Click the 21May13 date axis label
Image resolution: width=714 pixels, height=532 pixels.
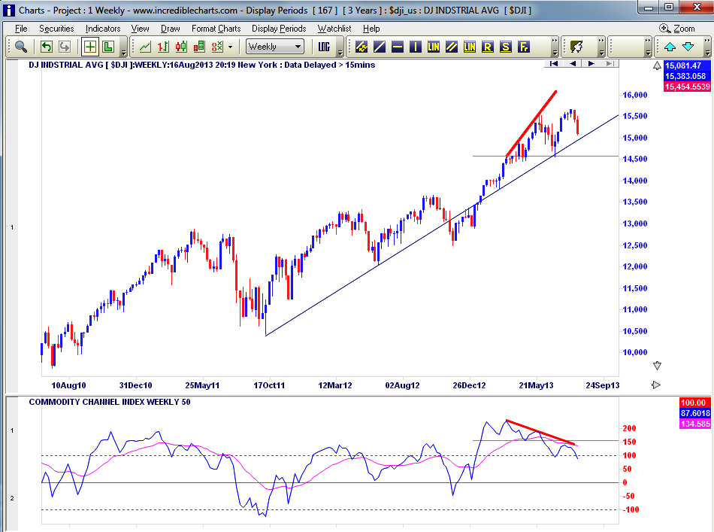tap(536, 385)
